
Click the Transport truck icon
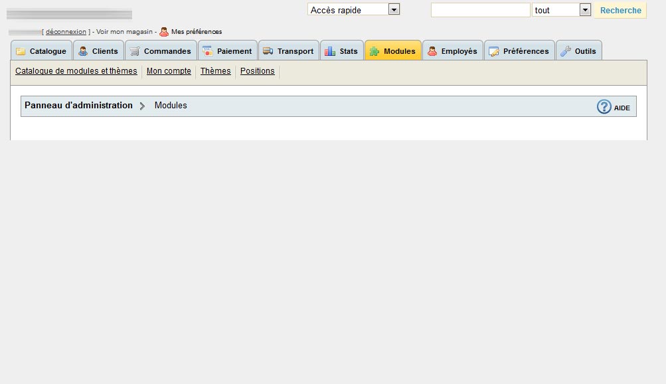[x=268, y=51]
